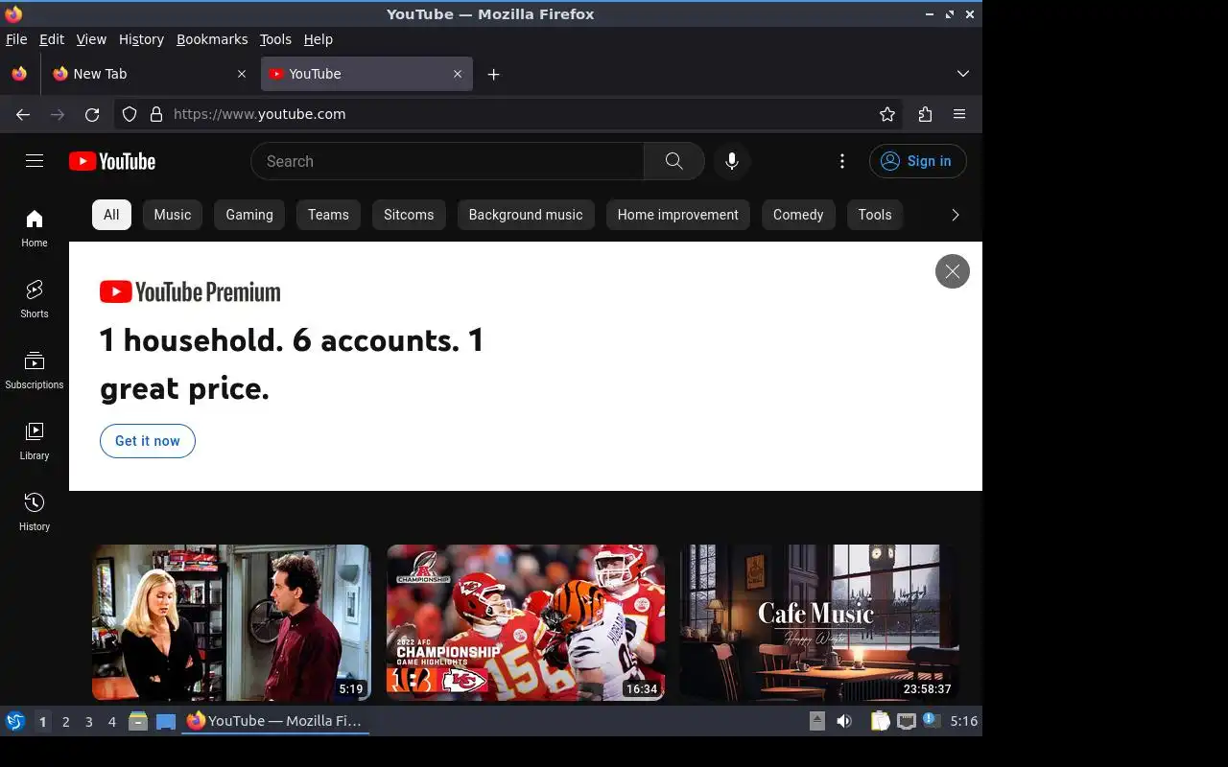Start voice search with microphone icon

point(732,161)
